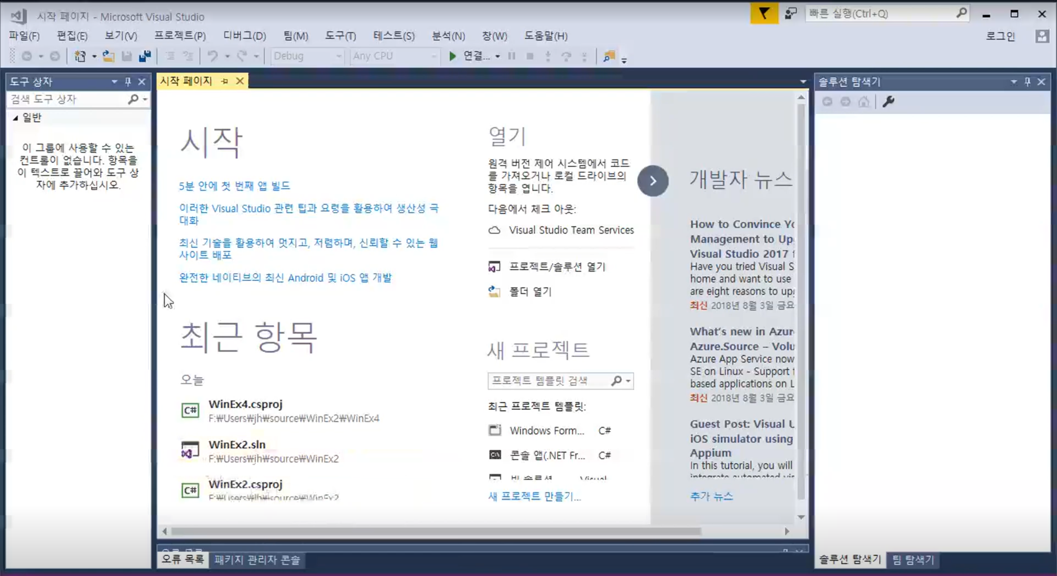The height and width of the screenshot is (576, 1057).
Task: Click the Quick Launch search field
Action: 886,14
